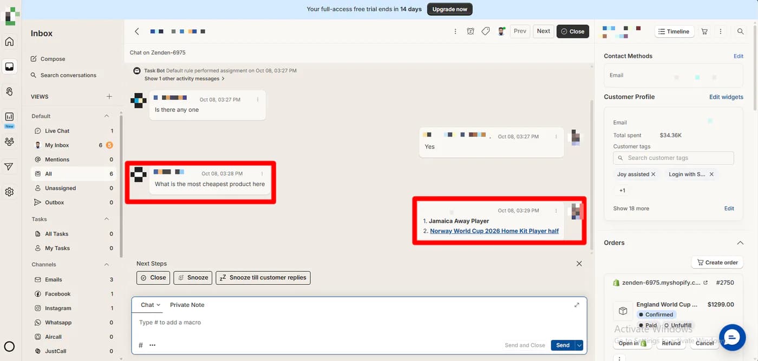Open conversation more options menu in header

click(455, 31)
